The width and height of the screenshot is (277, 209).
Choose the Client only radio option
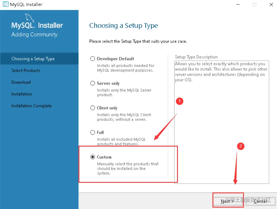coord(93,108)
